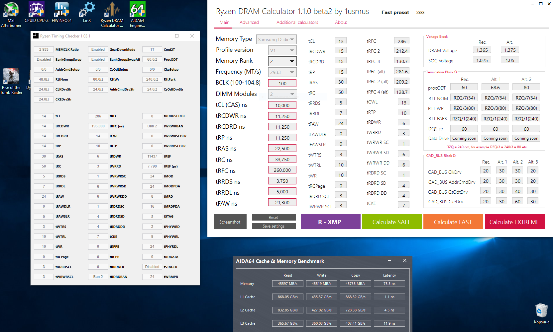Click the recommended SOC Voltage value 1.025
This screenshot has width=553, height=332.
[482, 60]
